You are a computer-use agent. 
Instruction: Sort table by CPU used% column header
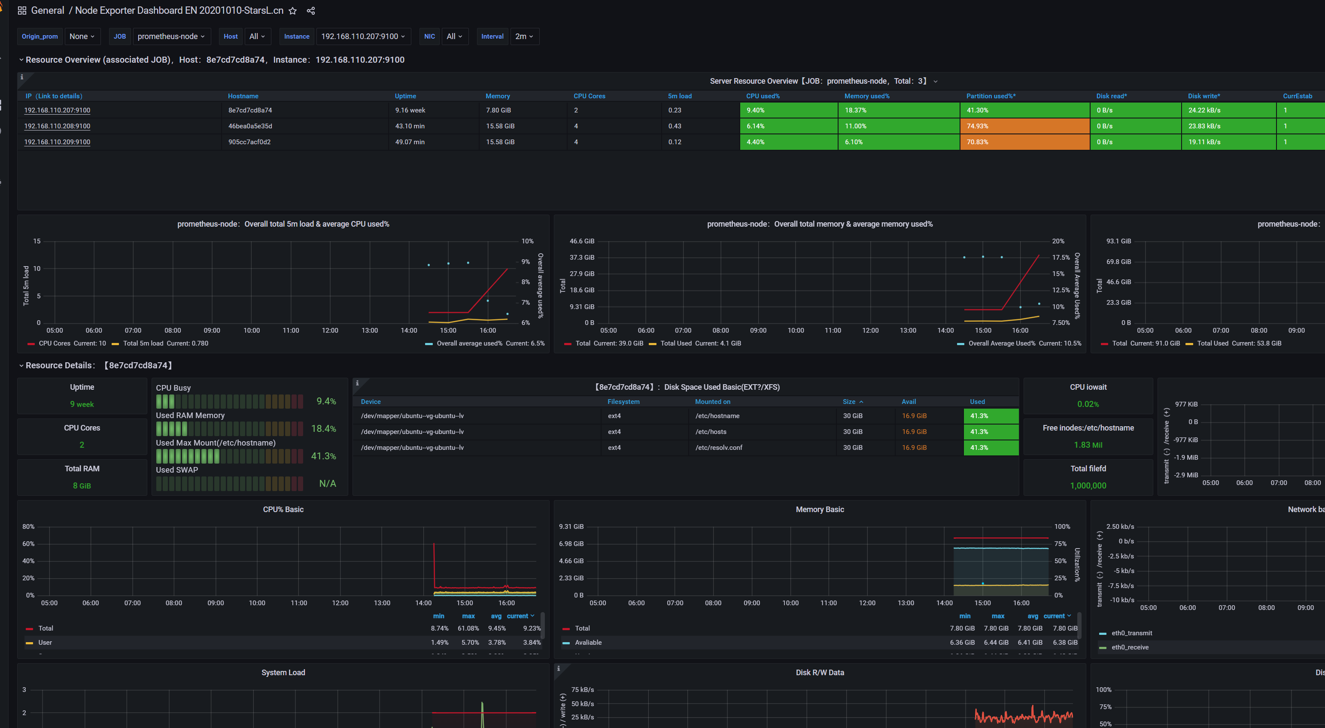coord(763,96)
